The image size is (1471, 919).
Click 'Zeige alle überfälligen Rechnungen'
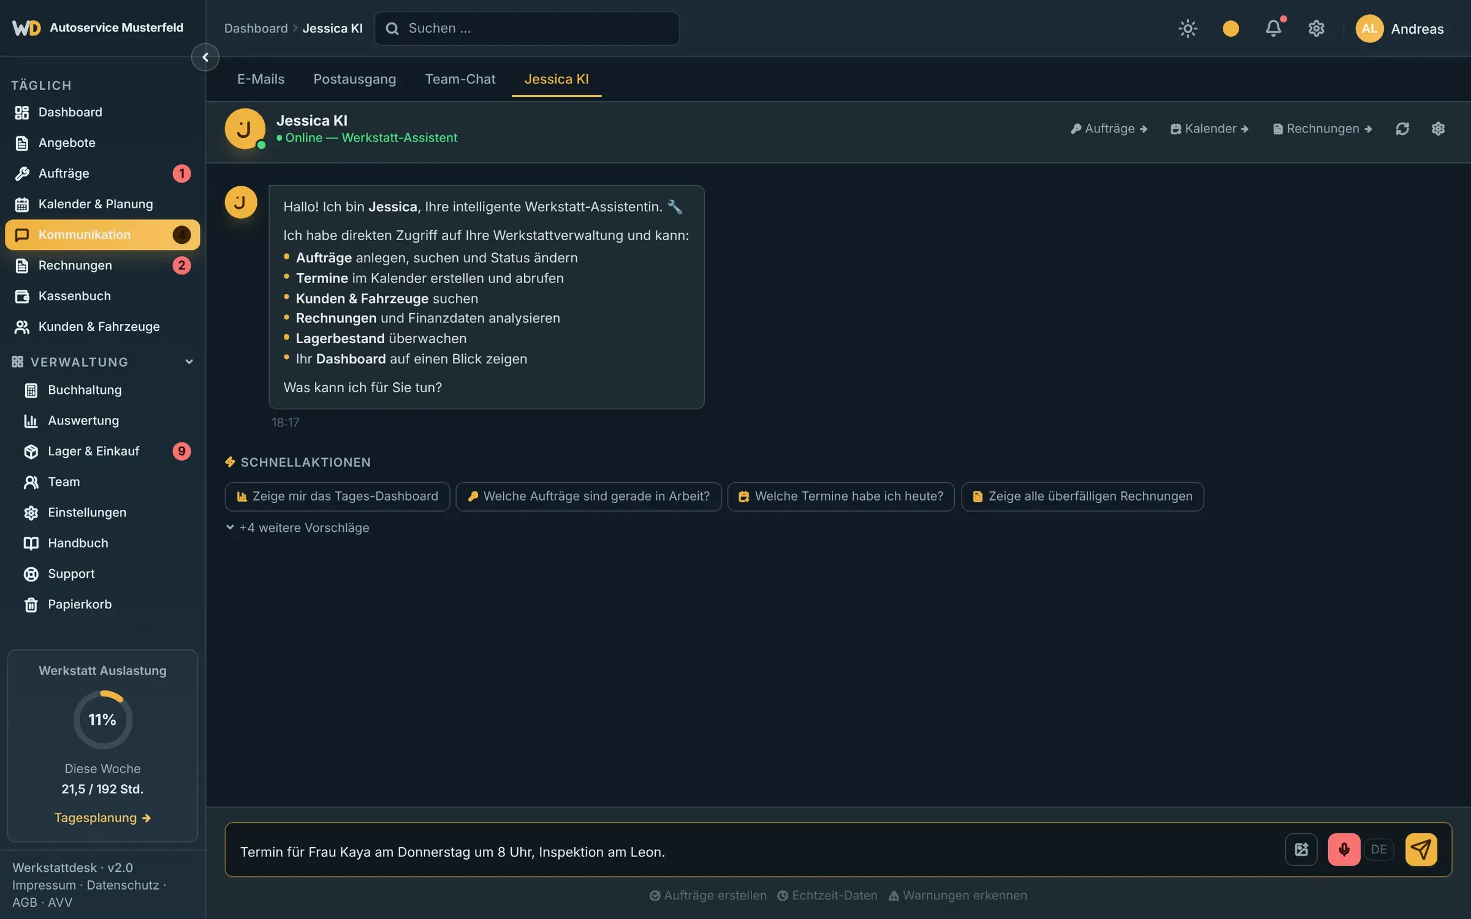pos(1082,496)
